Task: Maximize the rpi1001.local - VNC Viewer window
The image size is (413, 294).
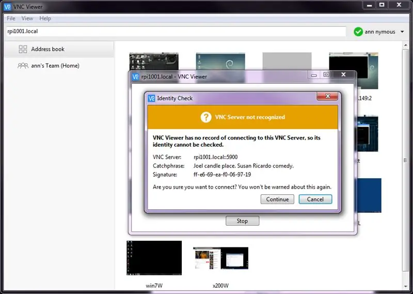Action: (326, 74)
